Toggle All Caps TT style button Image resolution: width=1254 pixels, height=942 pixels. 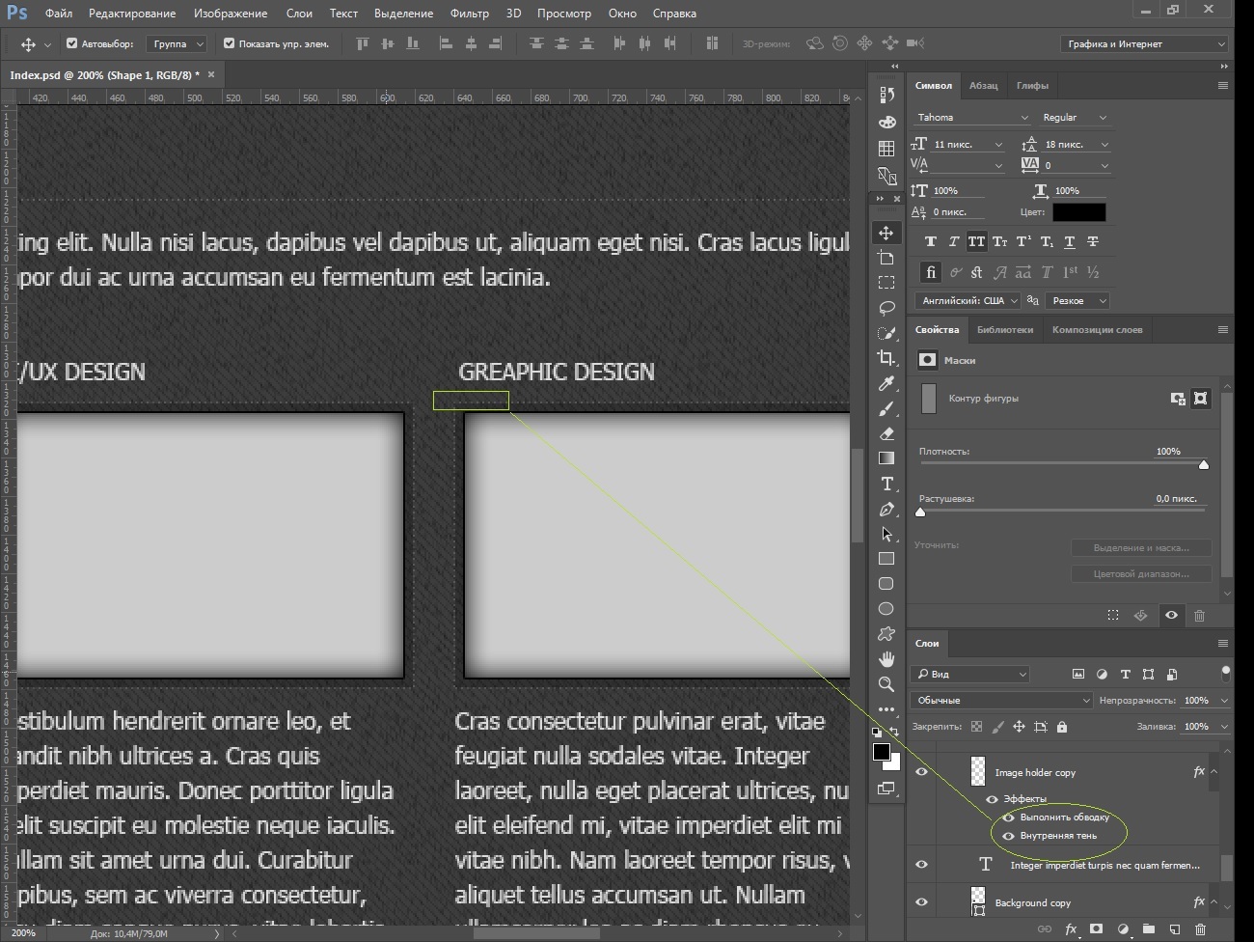point(976,241)
